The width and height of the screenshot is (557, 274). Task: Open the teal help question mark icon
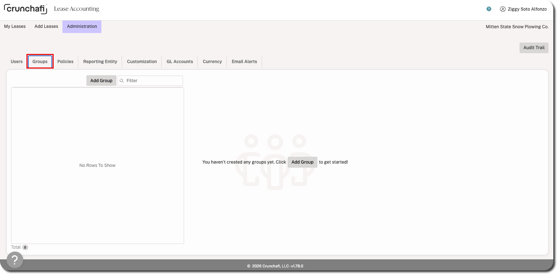tap(489, 9)
